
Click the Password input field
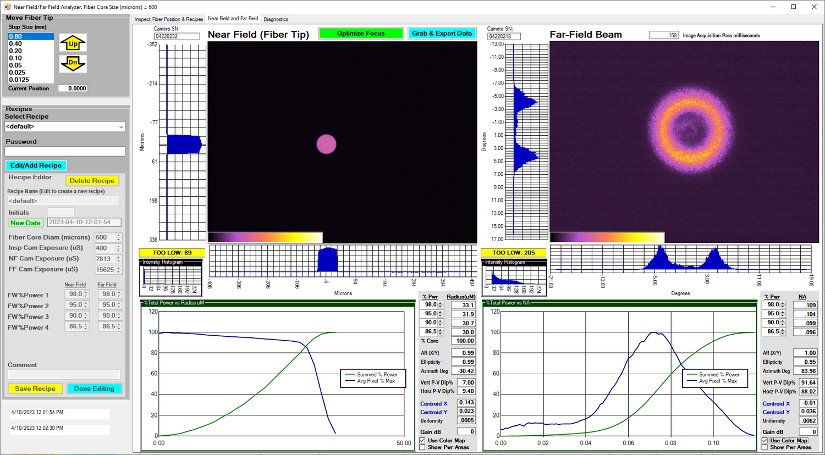pos(65,151)
